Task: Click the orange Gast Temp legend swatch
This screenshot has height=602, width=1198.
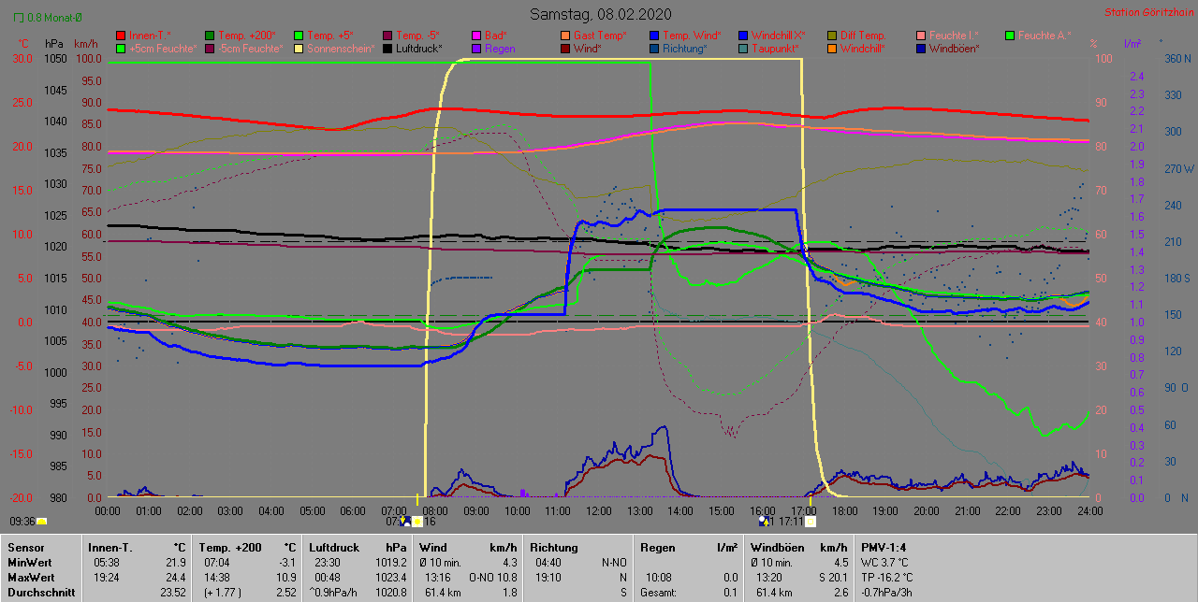Action: pos(564,36)
